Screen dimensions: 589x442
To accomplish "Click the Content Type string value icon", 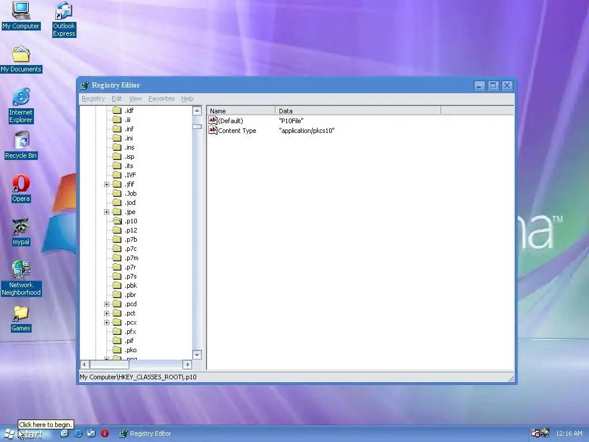I will [x=213, y=130].
